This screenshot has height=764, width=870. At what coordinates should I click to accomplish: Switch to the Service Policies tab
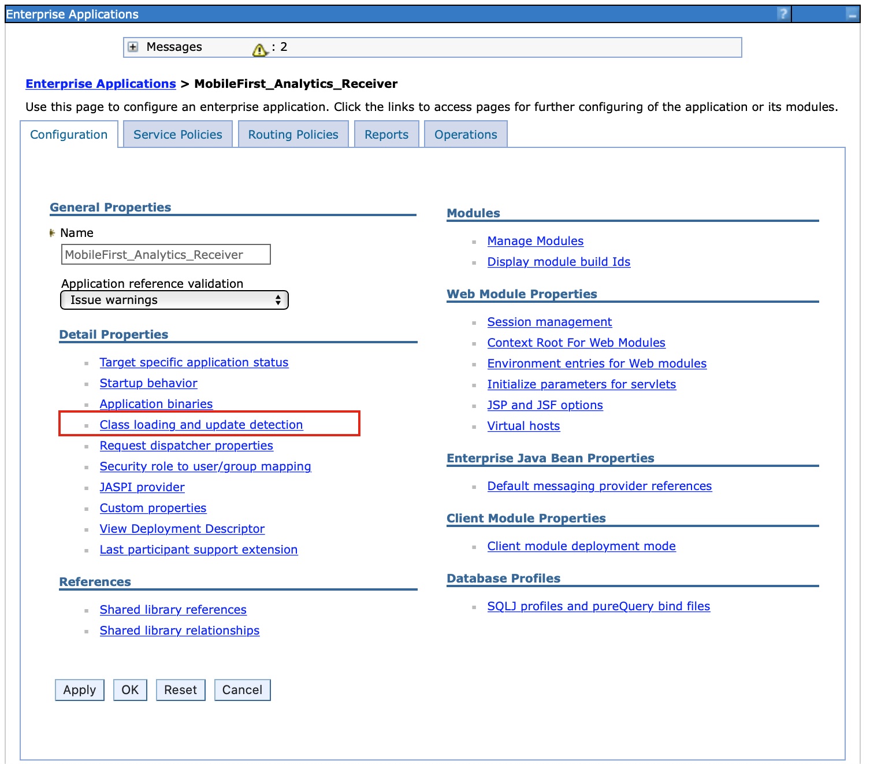coord(178,135)
